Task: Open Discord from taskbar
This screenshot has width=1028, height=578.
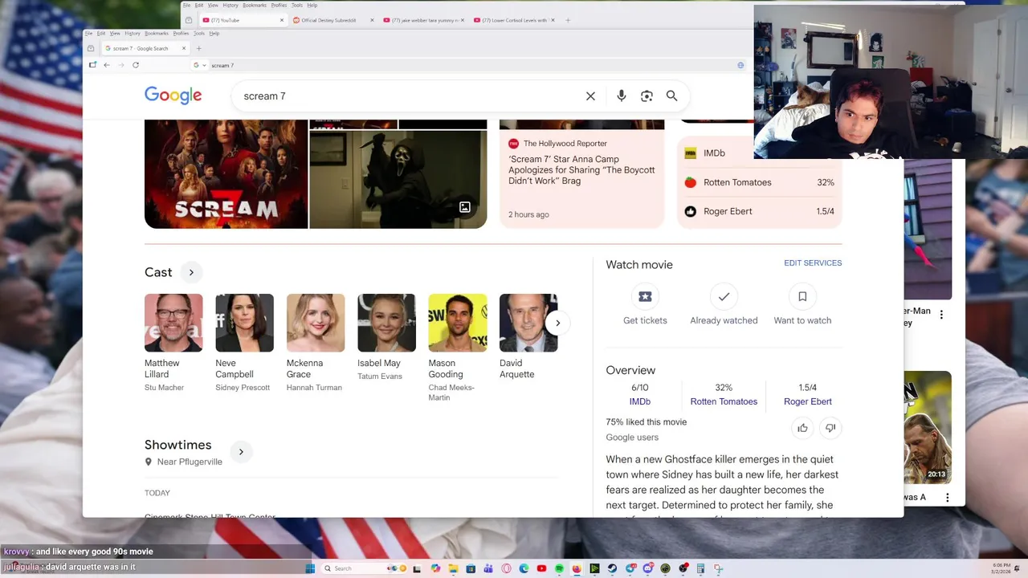Action: pyautogui.click(x=647, y=568)
